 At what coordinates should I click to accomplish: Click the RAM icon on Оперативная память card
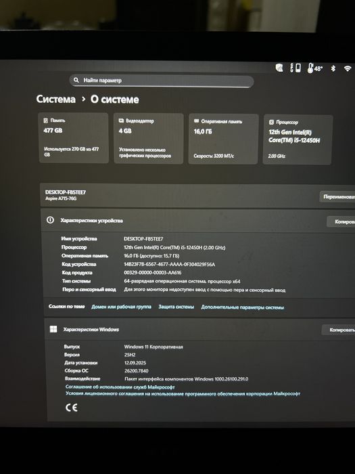tap(196, 121)
